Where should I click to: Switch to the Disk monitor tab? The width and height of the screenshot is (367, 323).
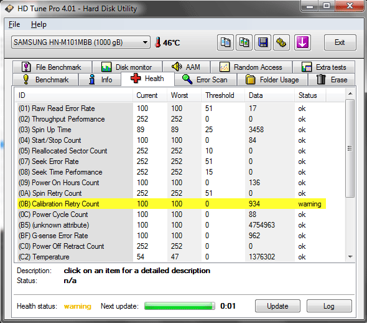coord(127,67)
